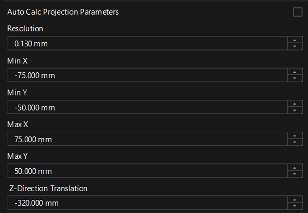This screenshot has height=213, width=308.
Task: Decrease Resolution value with down arrow
Action: click(295, 46)
